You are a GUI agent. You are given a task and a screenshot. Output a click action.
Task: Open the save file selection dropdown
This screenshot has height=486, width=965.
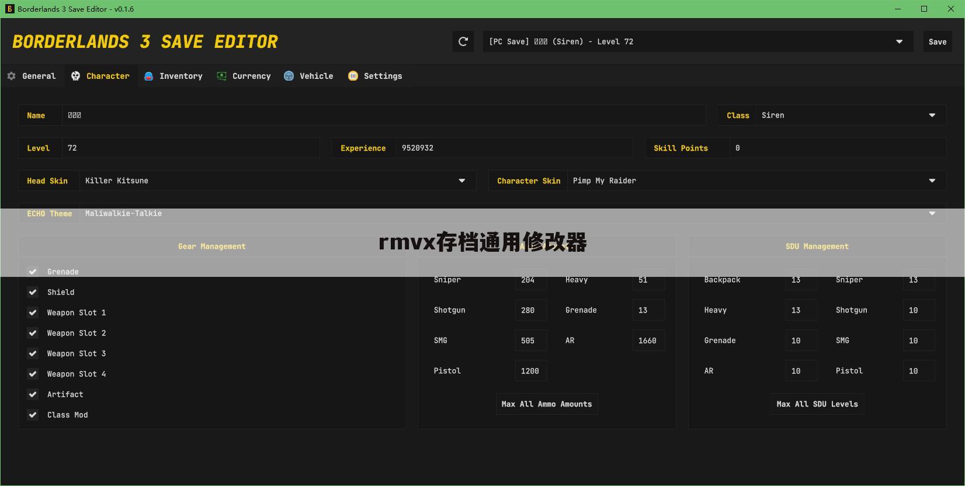pos(698,41)
